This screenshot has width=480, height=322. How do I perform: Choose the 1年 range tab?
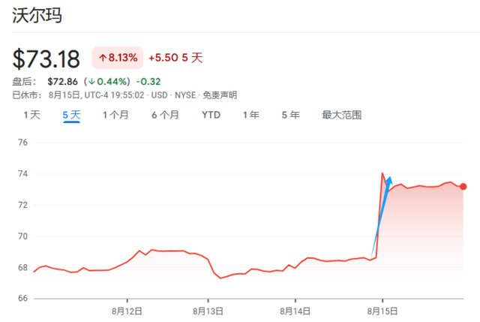pos(251,115)
